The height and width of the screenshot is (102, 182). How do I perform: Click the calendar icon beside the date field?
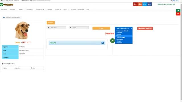[48, 28]
